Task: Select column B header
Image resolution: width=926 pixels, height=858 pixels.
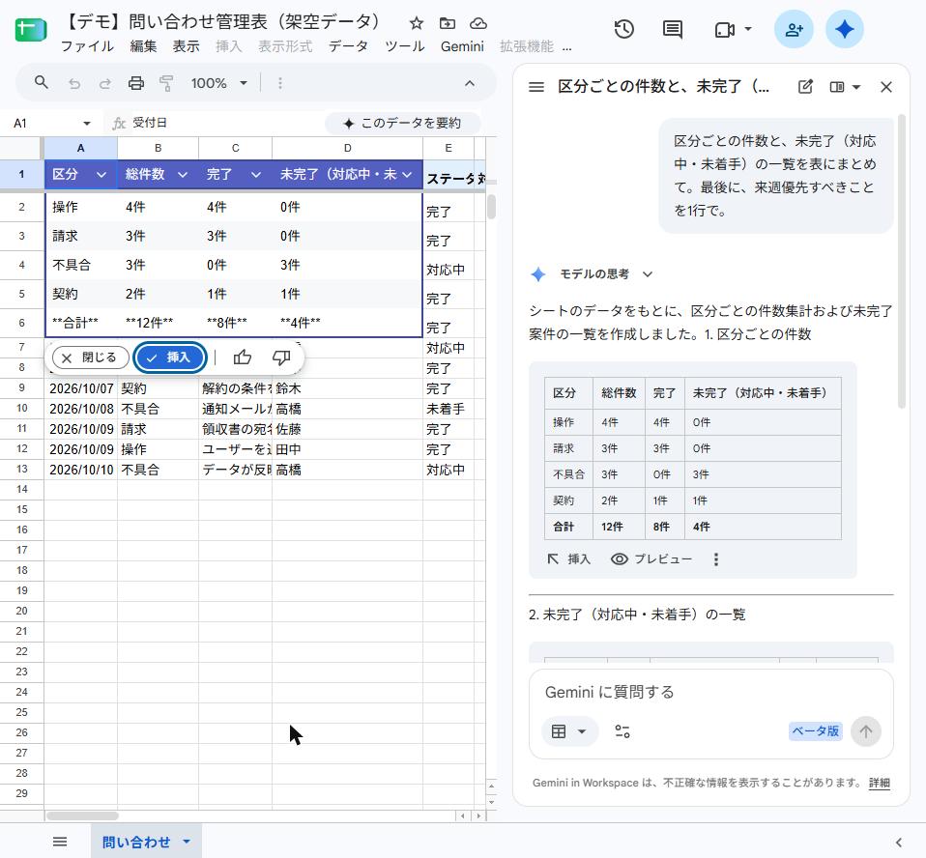Action: click(158, 148)
